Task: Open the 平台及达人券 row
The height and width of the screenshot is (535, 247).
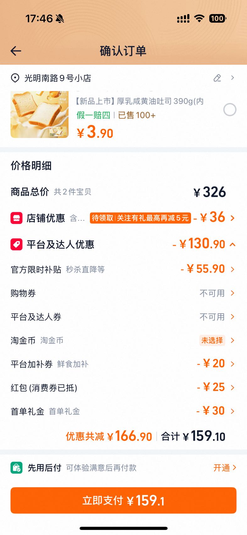Action: point(123,317)
